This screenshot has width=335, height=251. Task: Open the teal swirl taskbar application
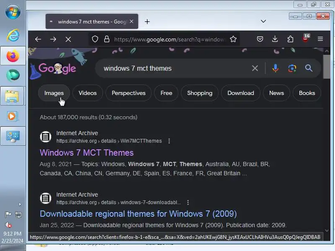click(x=13, y=75)
